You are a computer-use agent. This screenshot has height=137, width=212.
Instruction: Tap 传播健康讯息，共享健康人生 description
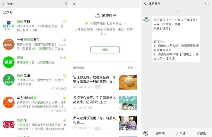(x=36, y=62)
